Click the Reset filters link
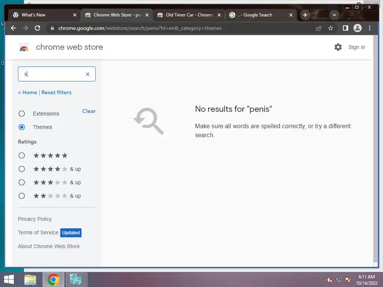Screen dimensions: 383x287 (56, 93)
